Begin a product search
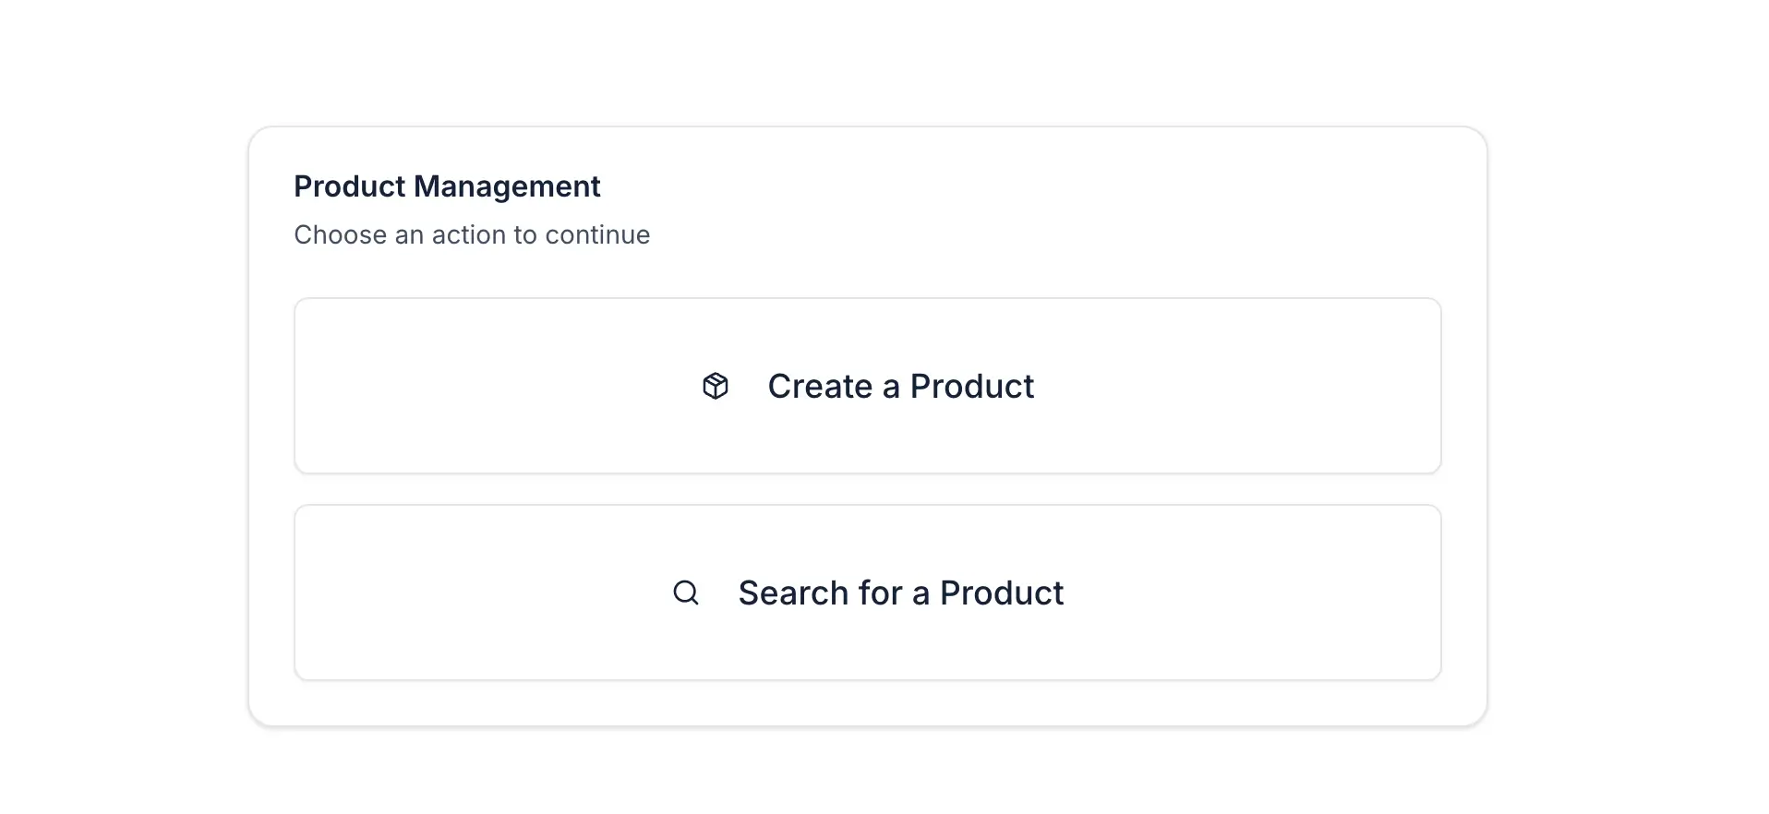 [867, 593]
